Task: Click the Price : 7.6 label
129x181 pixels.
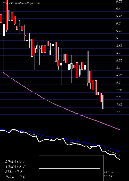Action: pyautogui.click(x=15, y=177)
